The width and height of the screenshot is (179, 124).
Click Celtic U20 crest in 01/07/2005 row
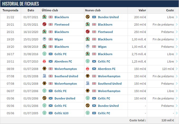(44, 113)
